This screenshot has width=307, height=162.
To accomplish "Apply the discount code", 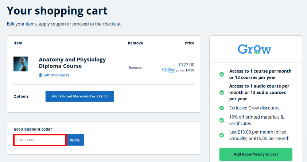I will point(75,140).
